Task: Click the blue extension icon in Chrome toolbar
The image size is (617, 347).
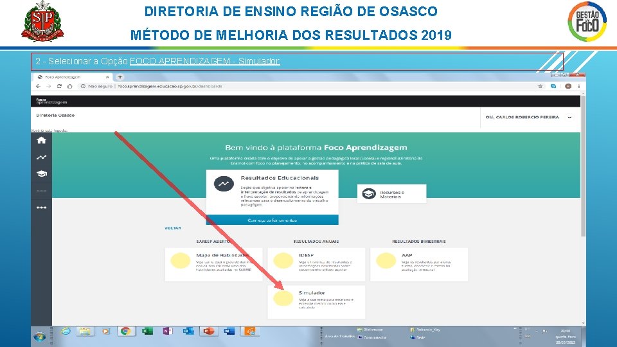Action: (x=553, y=86)
